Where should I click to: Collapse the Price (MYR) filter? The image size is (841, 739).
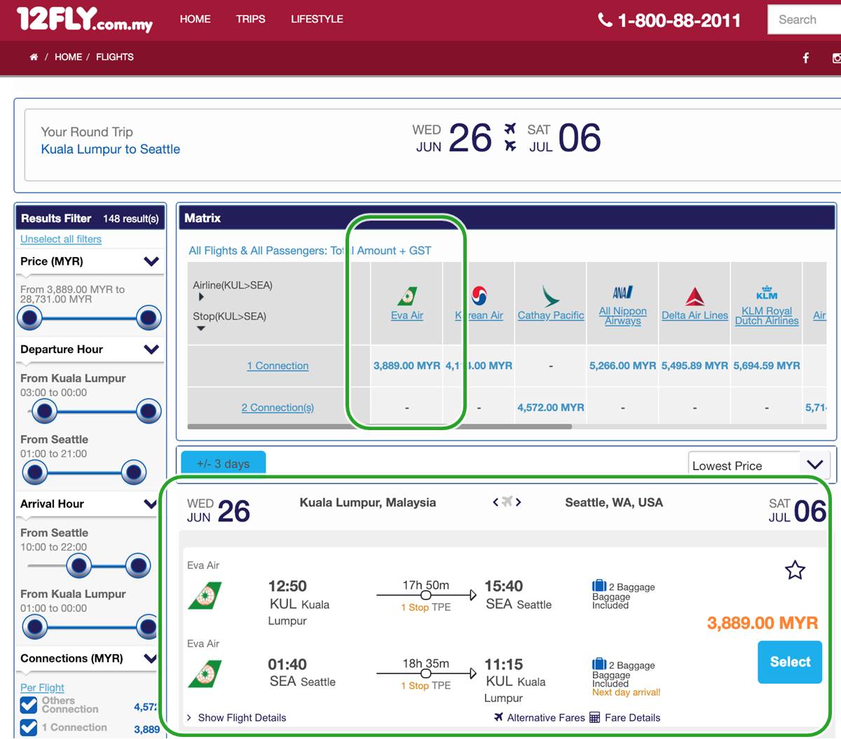pos(151,261)
